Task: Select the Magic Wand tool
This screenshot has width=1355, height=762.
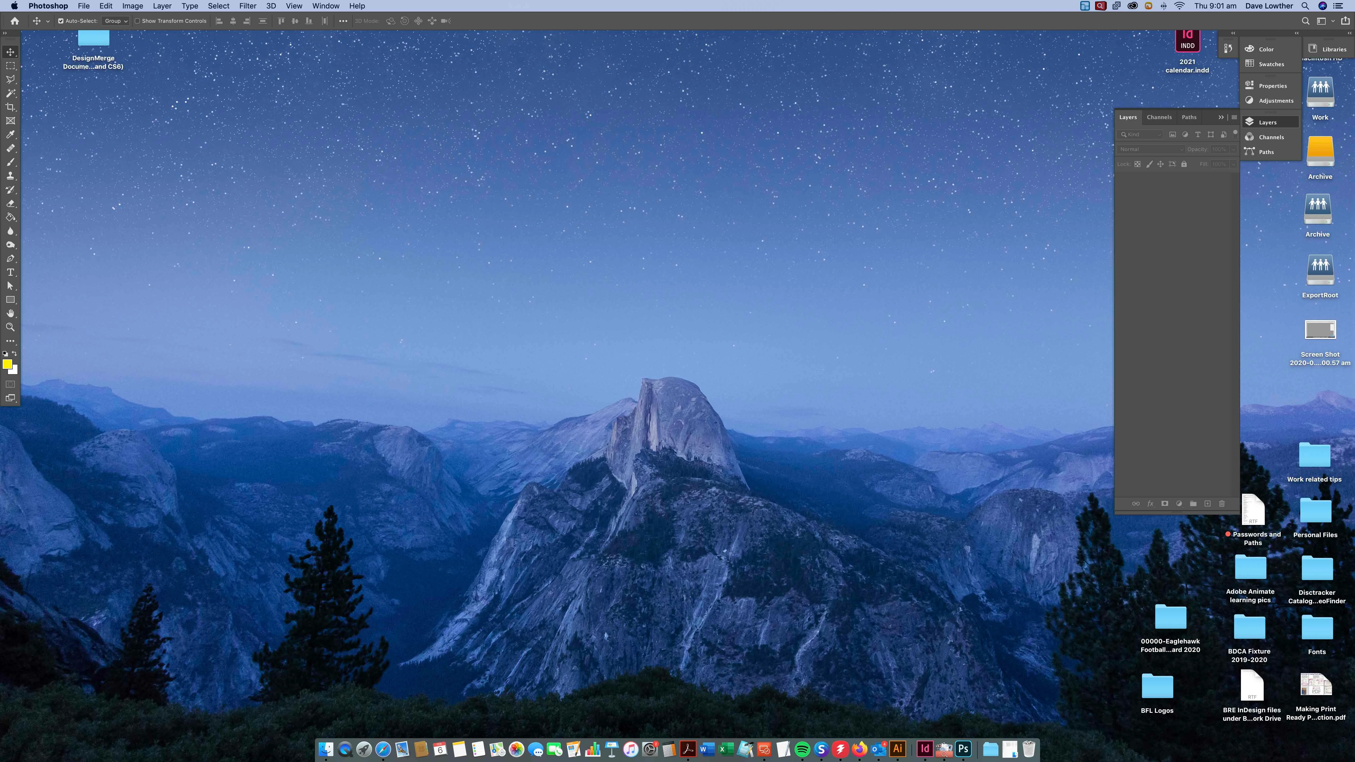Action: point(10,93)
